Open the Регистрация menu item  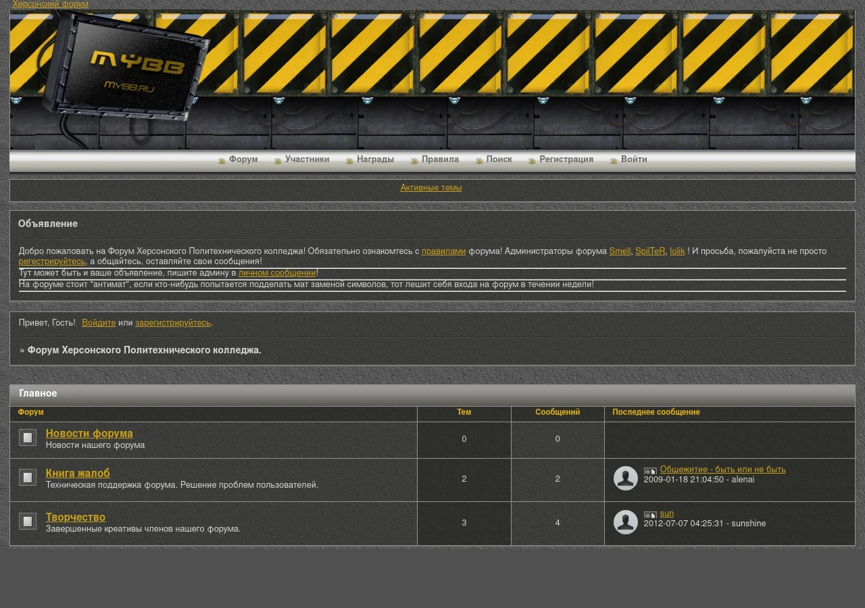click(x=566, y=160)
